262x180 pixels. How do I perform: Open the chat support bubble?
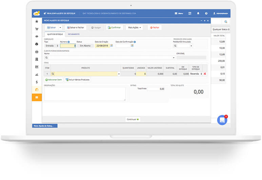tap(222, 120)
